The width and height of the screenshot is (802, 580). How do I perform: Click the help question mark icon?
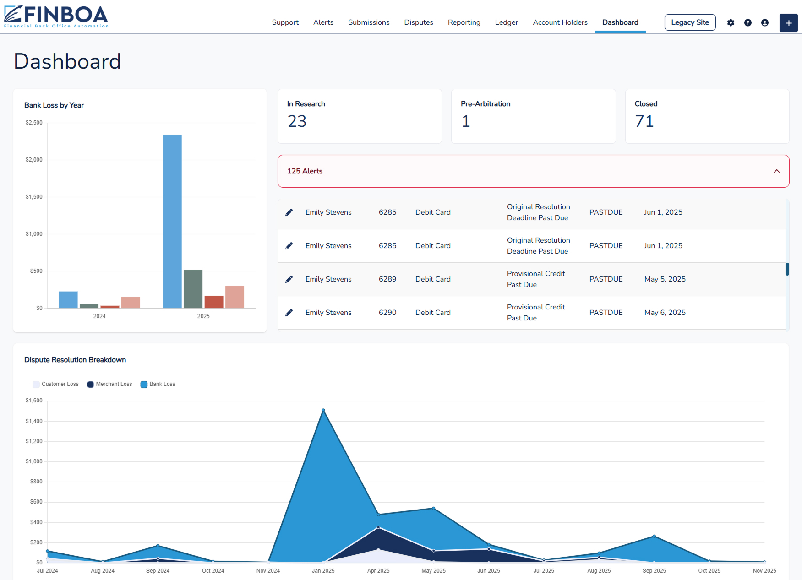[x=748, y=22]
